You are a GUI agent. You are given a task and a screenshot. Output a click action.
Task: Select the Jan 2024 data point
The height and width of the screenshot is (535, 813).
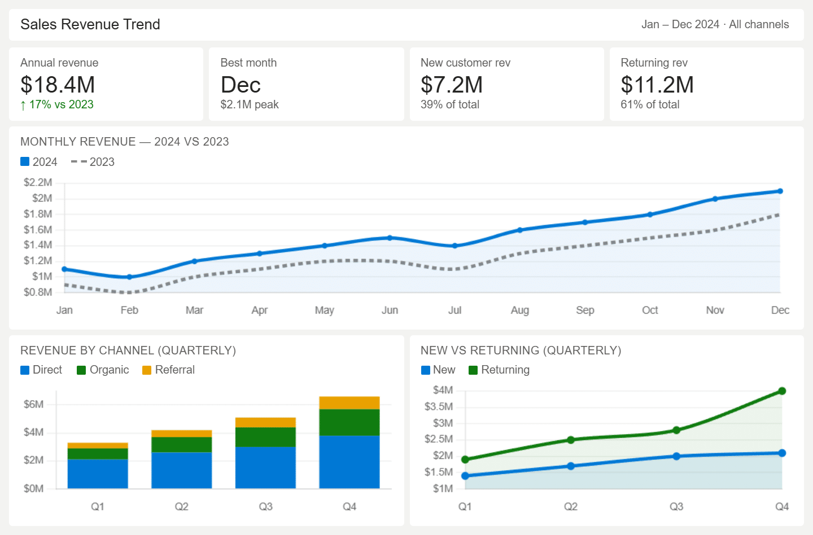tap(64, 269)
